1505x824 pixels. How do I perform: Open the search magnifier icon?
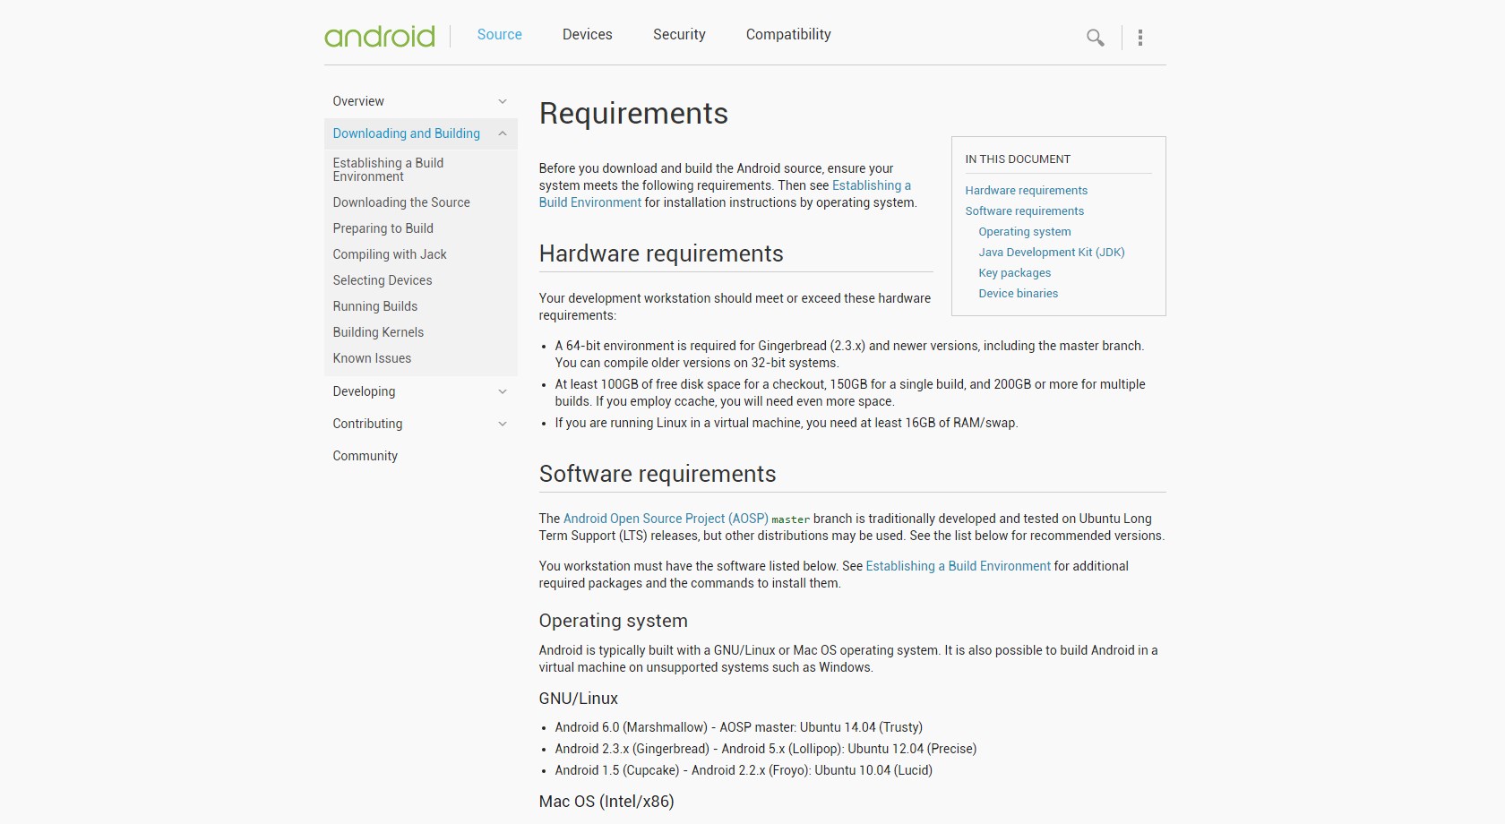(1095, 39)
